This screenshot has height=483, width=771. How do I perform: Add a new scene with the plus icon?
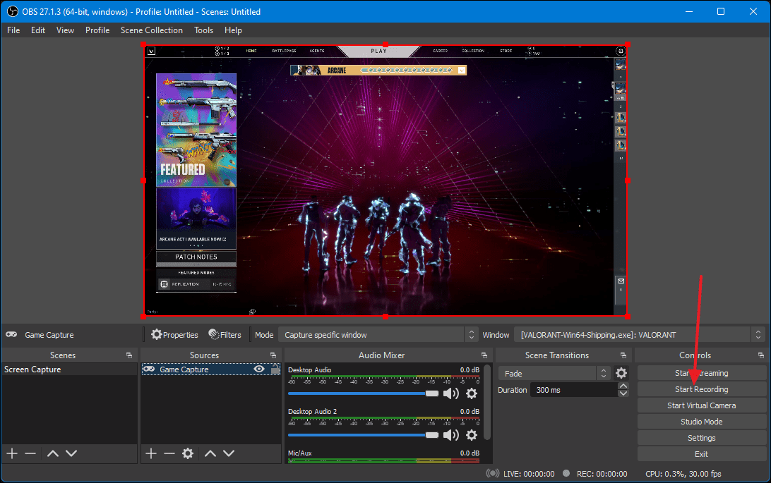[12, 453]
